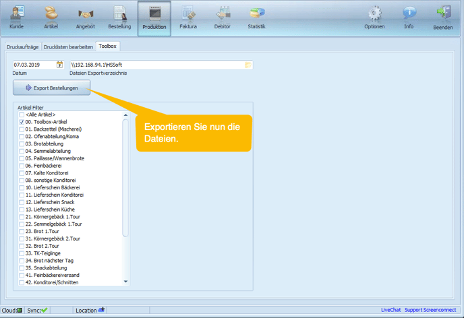Check 10. Lieferschein Bäckerei

coord(22,188)
